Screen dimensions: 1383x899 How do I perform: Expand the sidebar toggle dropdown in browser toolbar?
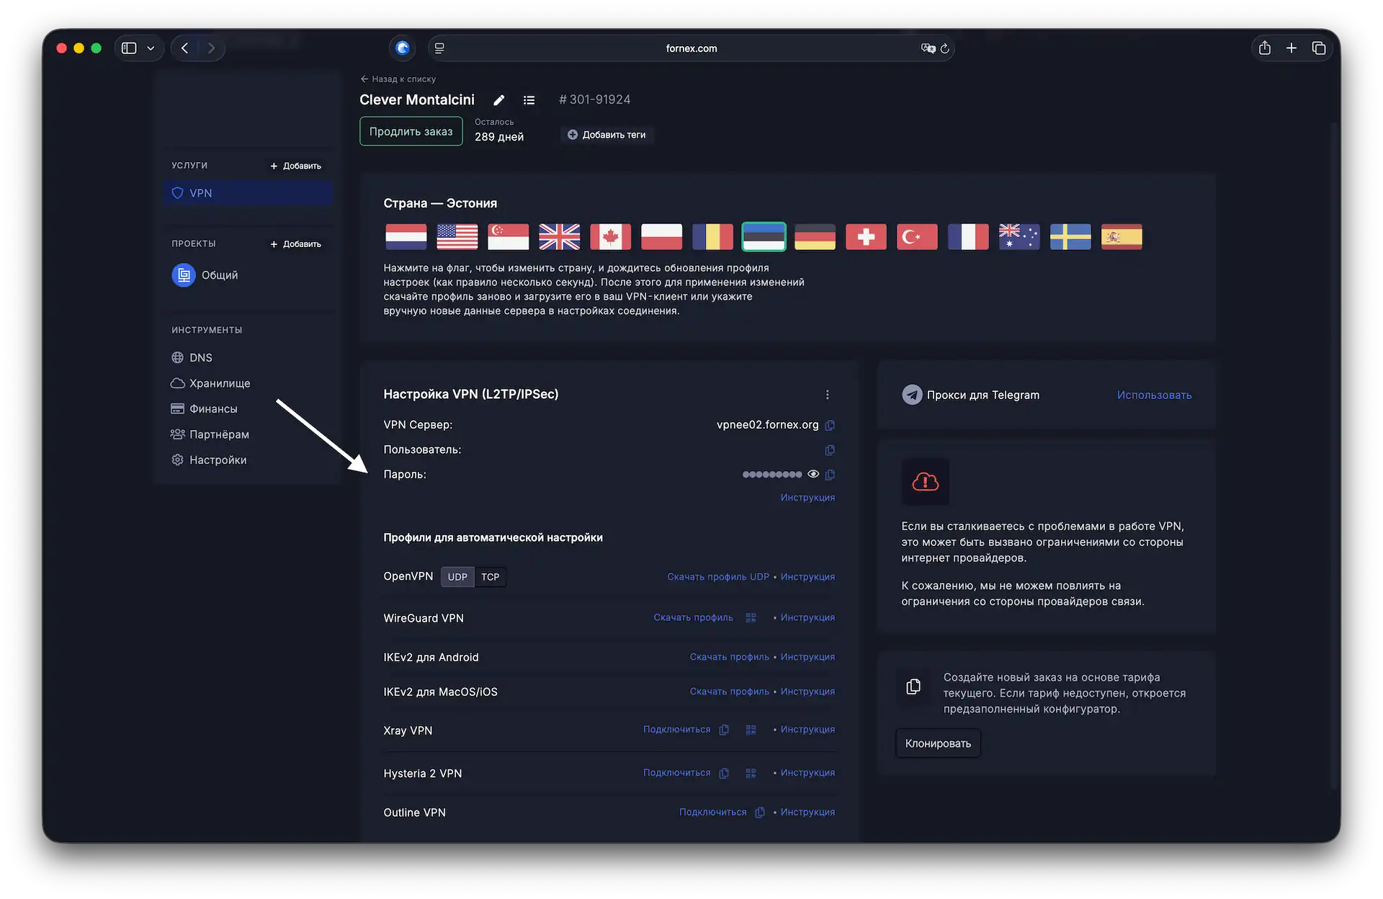click(151, 48)
